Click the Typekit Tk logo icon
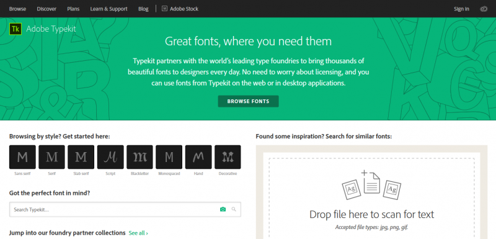This screenshot has width=496, height=239. tap(15, 29)
